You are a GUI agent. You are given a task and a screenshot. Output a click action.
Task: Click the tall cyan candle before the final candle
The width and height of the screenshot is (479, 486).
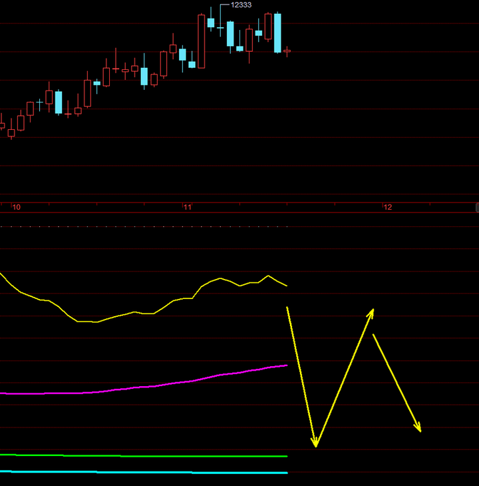[277, 33]
